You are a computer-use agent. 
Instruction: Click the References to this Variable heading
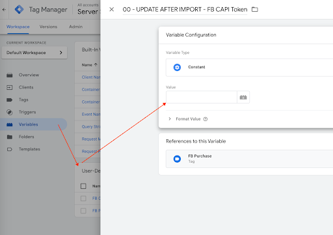tap(196, 141)
